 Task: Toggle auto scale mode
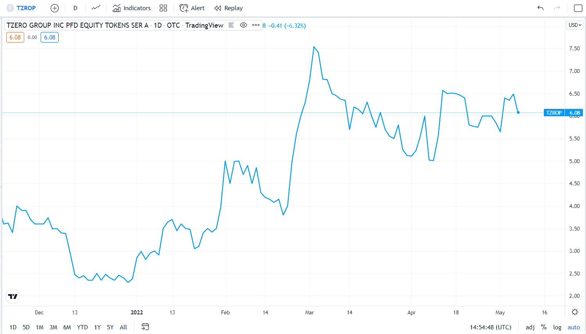pos(574,327)
